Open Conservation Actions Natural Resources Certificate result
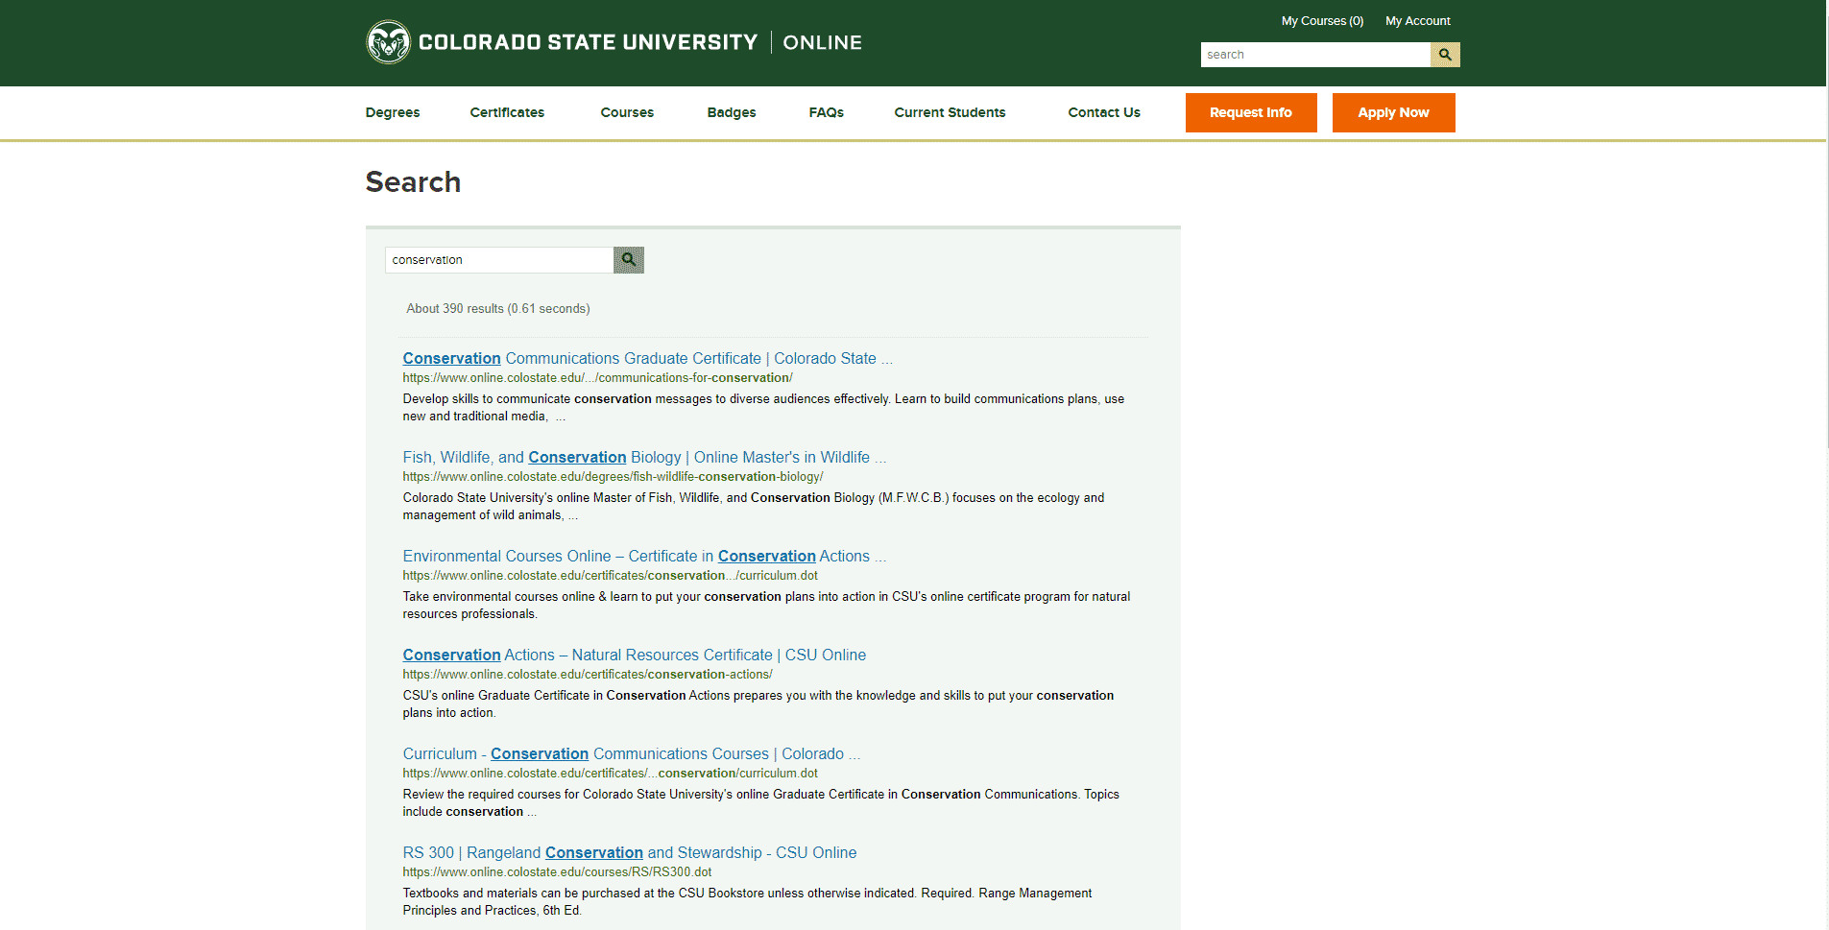1829x930 pixels. pos(634,655)
